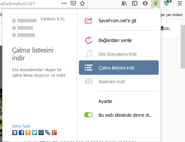Click the pink refresh arrow icon

88,40
